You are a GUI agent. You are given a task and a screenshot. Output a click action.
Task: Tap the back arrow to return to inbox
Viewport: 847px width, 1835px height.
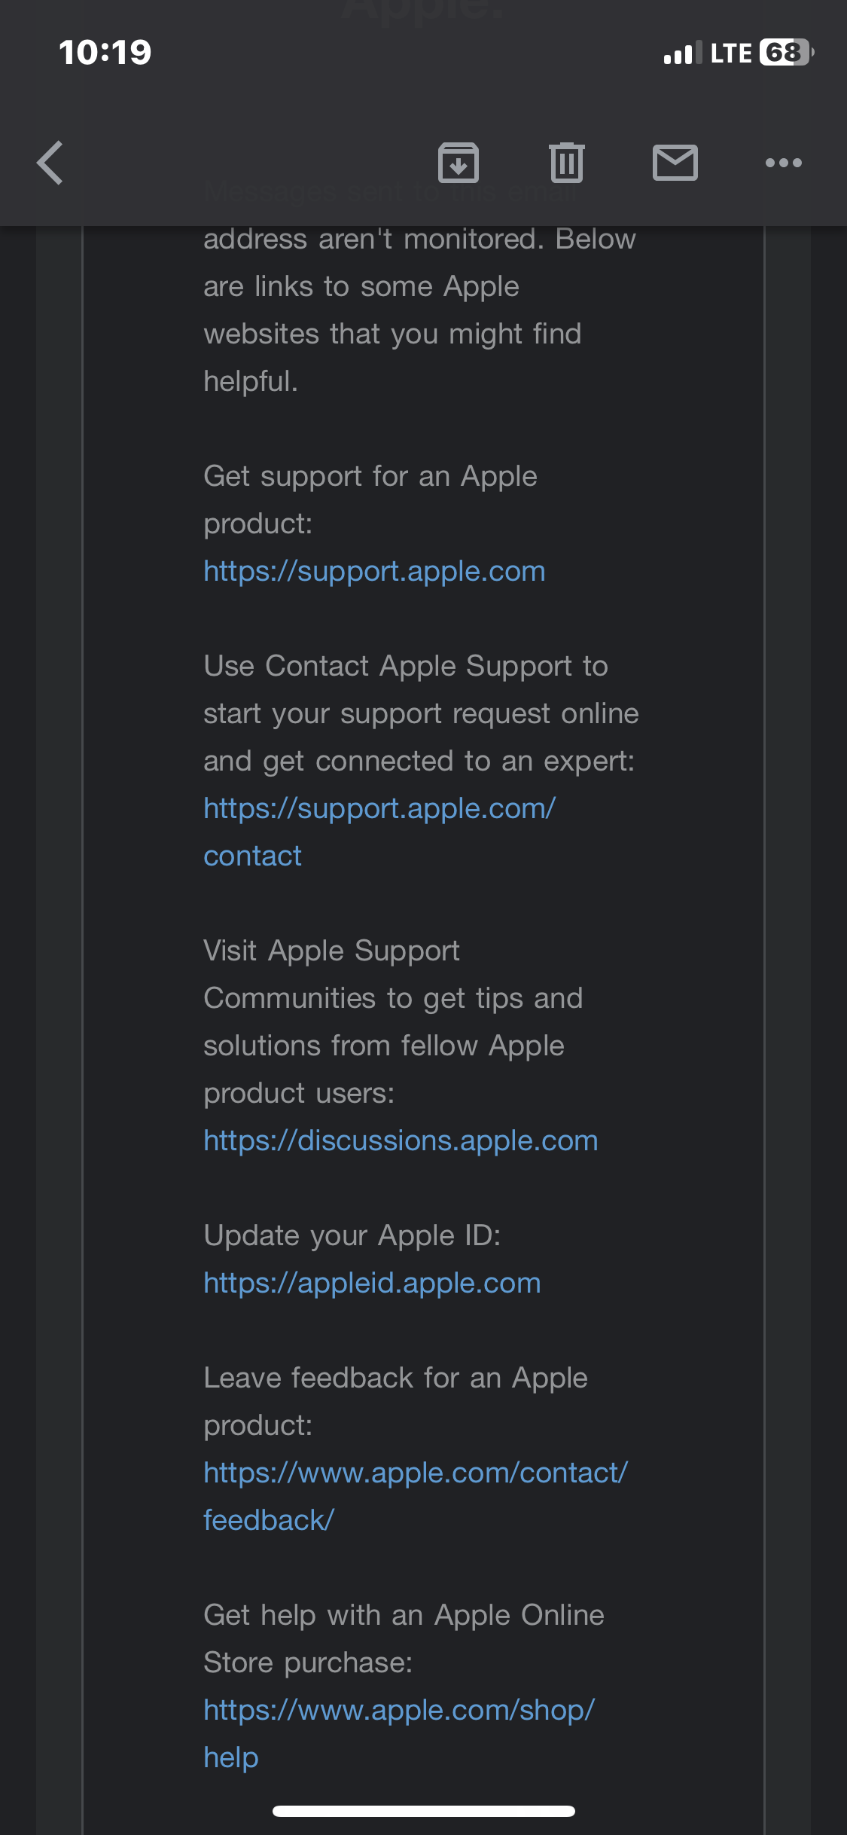pos(50,163)
